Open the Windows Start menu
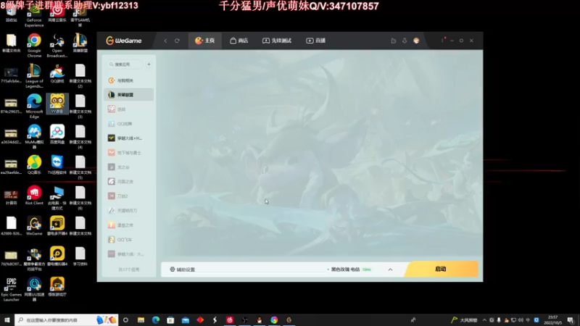The width and height of the screenshot is (580, 326). [x=7, y=319]
